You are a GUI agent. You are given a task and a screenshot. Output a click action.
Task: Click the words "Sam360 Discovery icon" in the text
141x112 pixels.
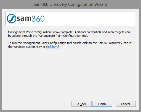(113, 43)
